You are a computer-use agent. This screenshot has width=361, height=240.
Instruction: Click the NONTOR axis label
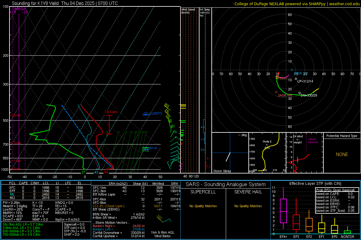pyautogui.click(x=348, y=237)
